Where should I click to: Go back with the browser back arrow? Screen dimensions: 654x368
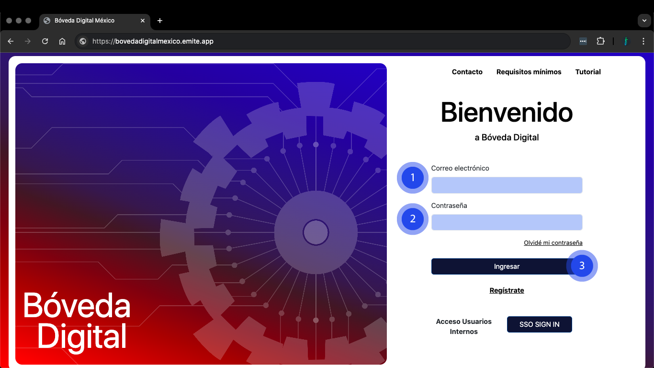[11, 41]
